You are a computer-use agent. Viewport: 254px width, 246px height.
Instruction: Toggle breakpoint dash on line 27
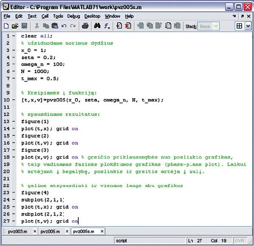[14, 221]
